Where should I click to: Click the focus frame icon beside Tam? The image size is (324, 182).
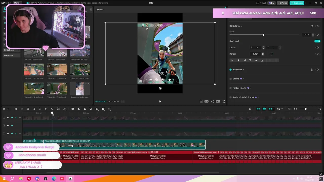(212, 101)
